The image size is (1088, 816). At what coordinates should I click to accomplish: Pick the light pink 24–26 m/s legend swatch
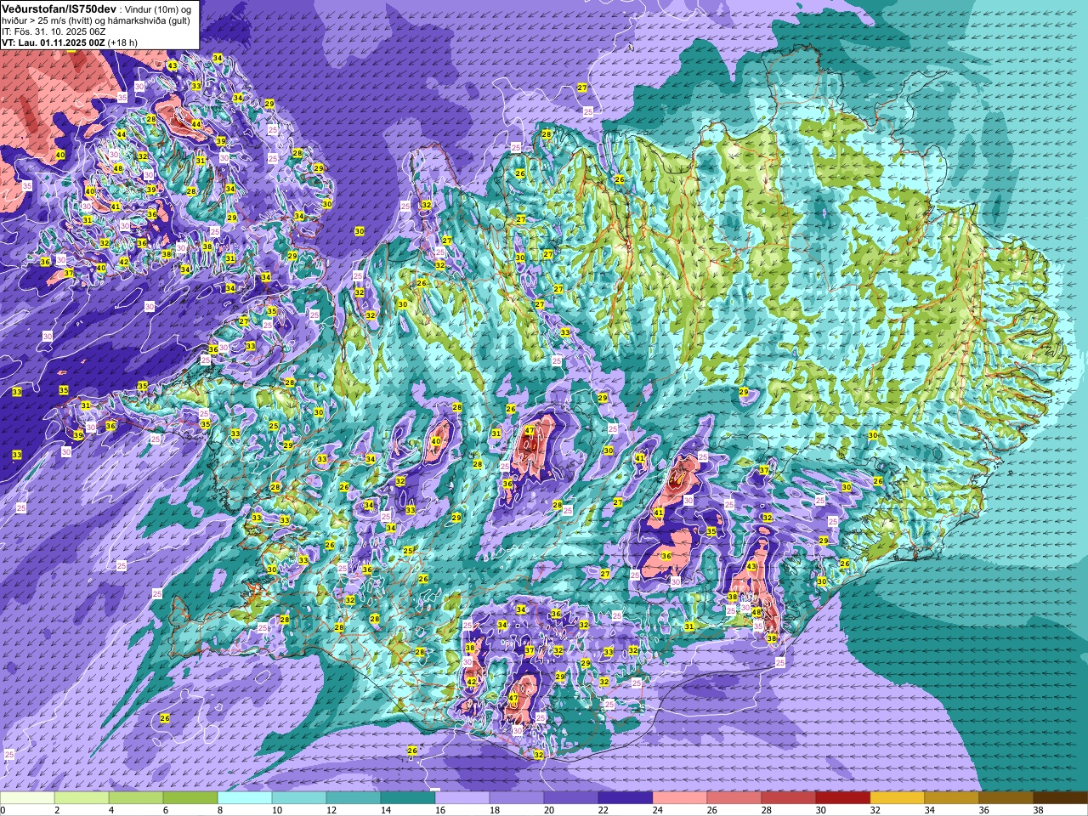680,798
